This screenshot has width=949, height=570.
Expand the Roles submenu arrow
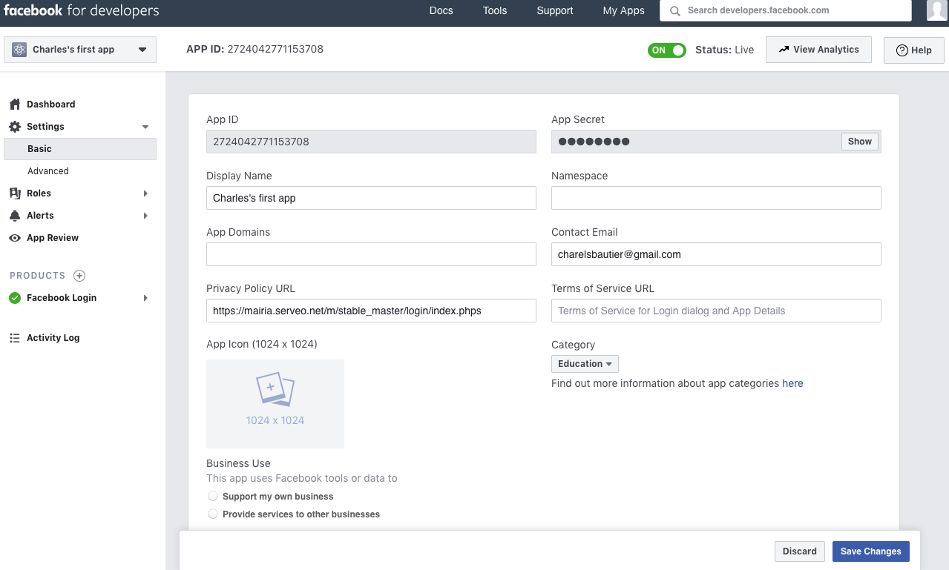point(145,193)
